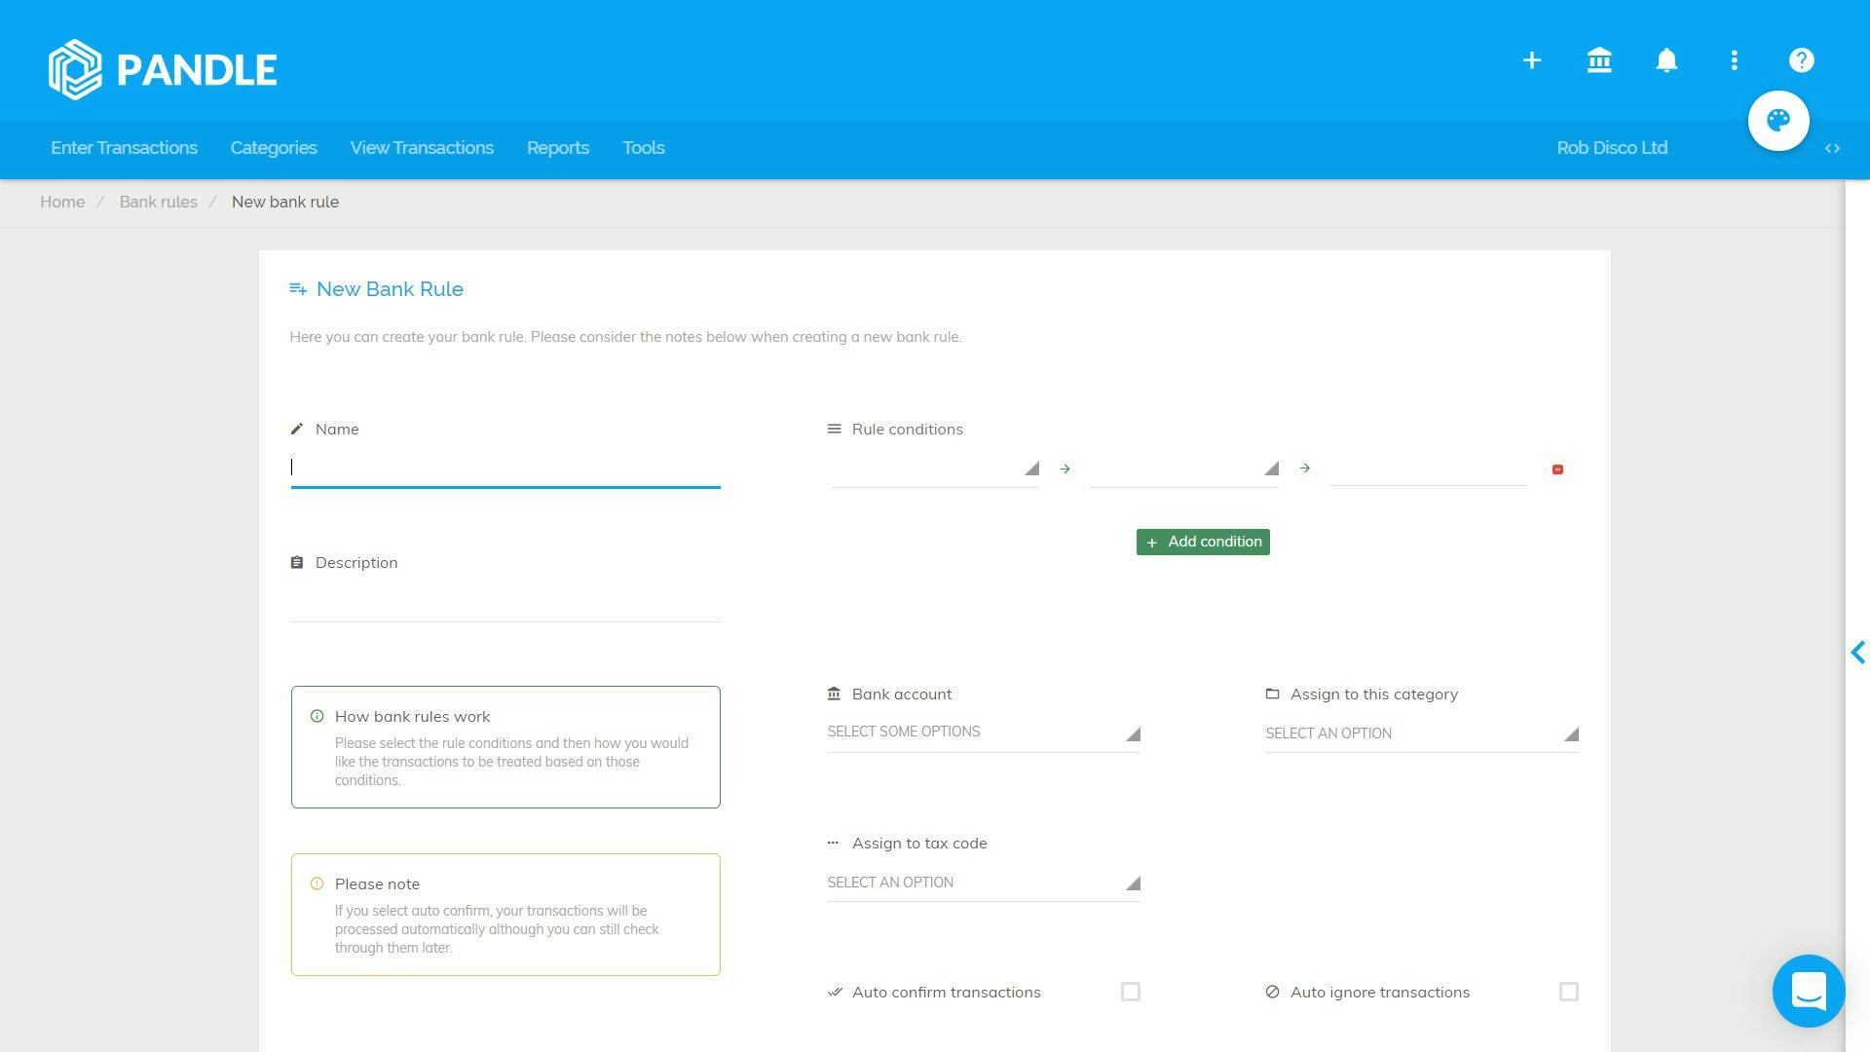Open the Bank account select dropdown
This screenshot has height=1052, width=1870.
coord(983,733)
